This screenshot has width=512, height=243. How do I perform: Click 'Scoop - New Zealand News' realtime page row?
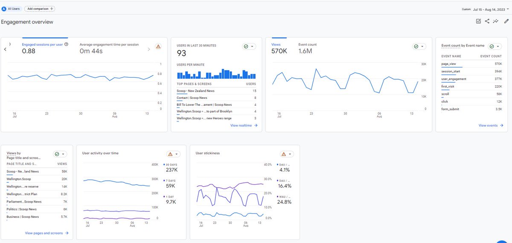pos(216,91)
